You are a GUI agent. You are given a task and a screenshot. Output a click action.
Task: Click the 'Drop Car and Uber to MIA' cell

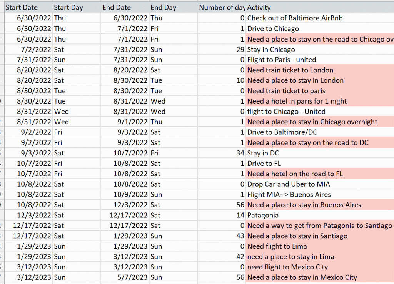pyautogui.click(x=289, y=184)
